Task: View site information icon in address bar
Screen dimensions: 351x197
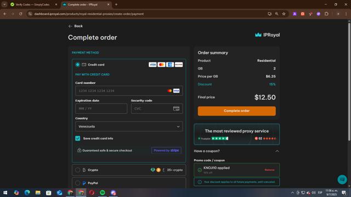Action: coord(30,14)
